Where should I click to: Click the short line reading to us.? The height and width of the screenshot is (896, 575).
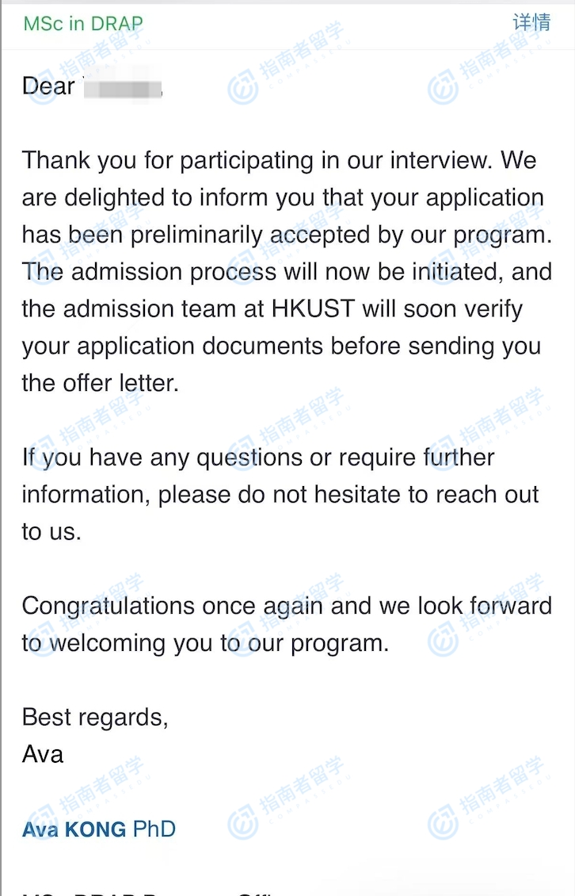click(51, 531)
